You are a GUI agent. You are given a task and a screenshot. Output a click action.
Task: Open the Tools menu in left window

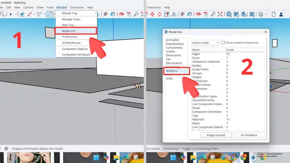[50, 7]
